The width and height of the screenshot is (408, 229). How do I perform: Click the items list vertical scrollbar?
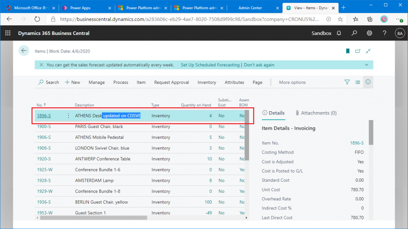point(247,135)
